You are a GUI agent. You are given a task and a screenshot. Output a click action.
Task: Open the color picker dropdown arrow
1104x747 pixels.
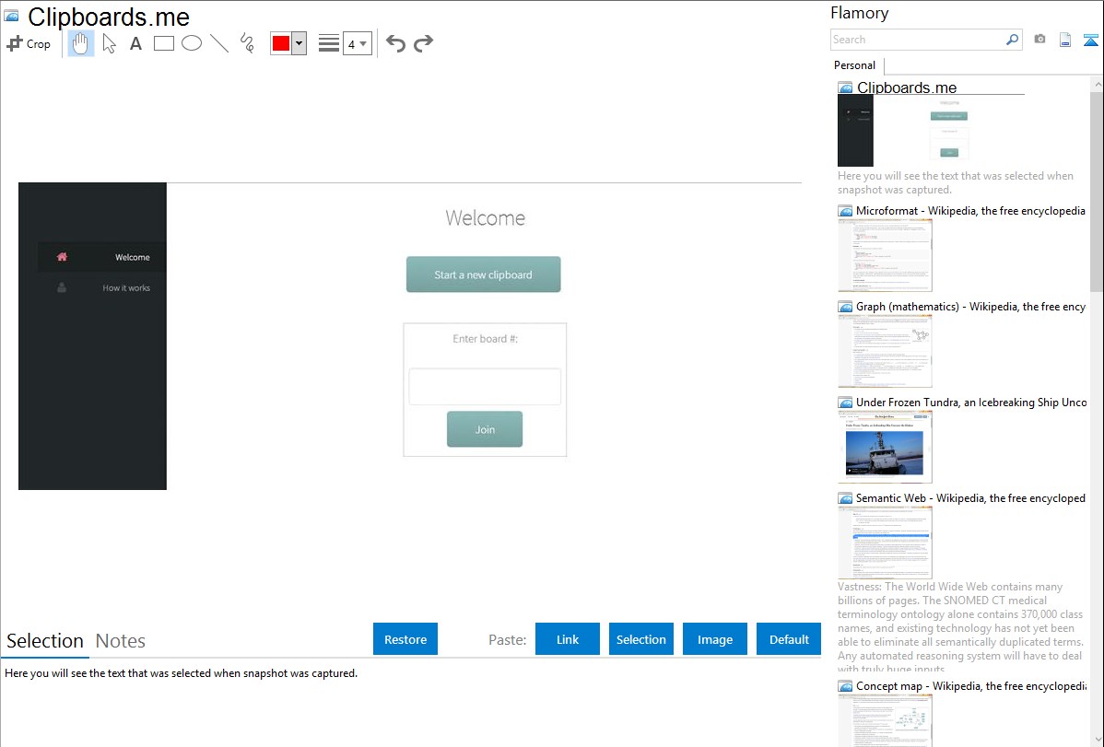(x=299, y=43)
